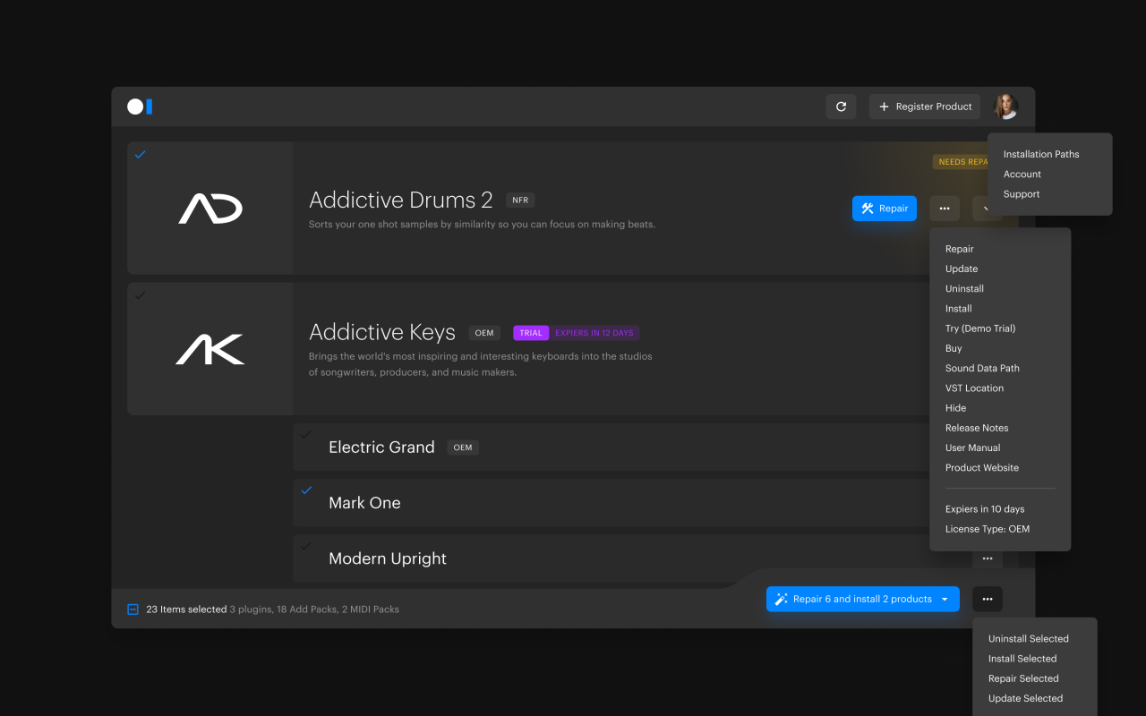Click the Addictive Drums AD logo thumbnail
1146x716 pixels.
[x=210, y=209]
